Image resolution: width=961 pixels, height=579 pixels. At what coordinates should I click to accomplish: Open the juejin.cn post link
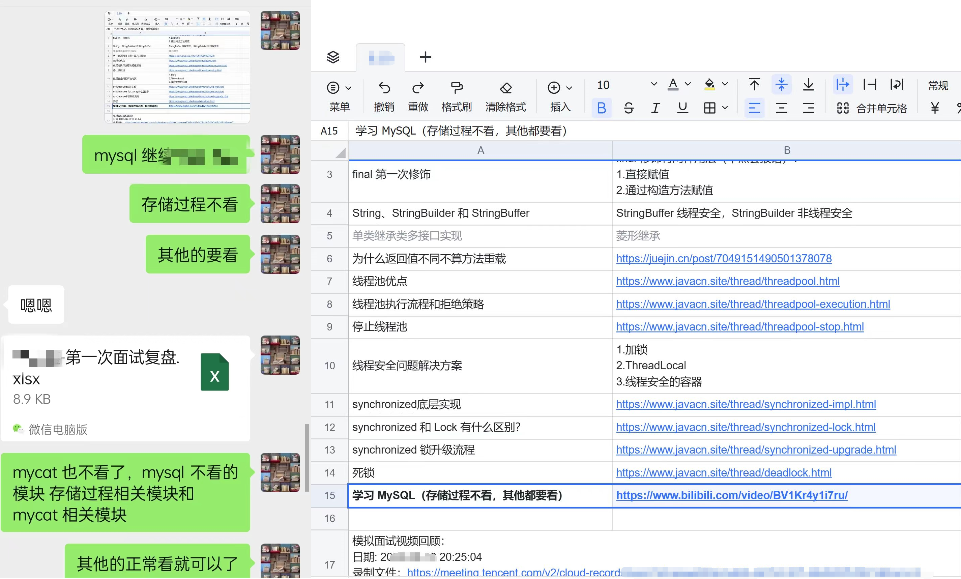(x=724, y=258)
